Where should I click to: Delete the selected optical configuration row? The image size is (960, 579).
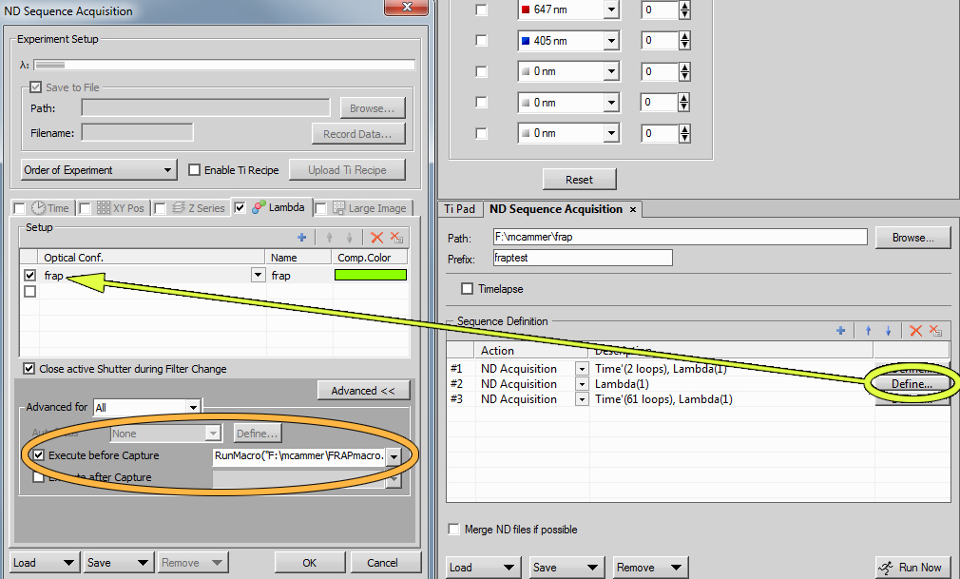[x=377, y=238]
